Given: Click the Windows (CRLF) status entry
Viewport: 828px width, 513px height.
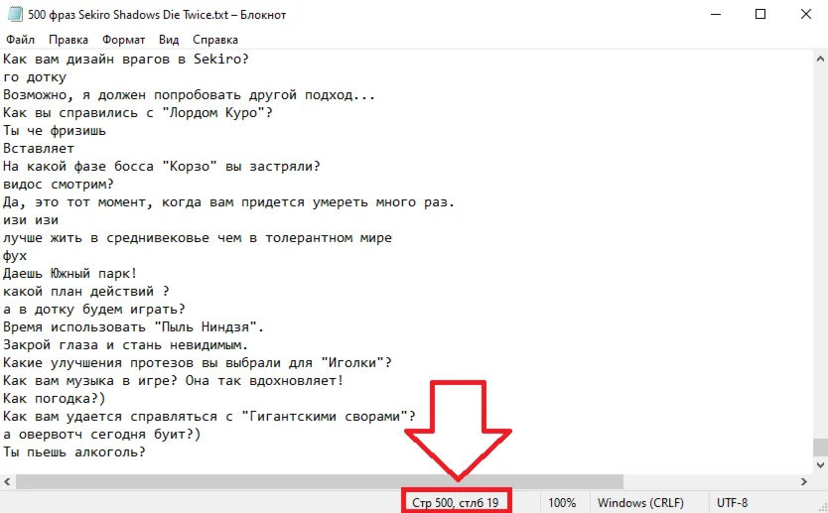Looking at the screenshot, I should tap(640, 502).
